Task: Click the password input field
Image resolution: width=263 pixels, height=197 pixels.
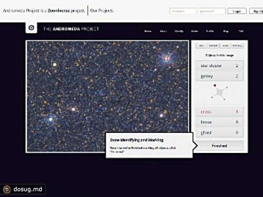Action: (x=212, y=11)
